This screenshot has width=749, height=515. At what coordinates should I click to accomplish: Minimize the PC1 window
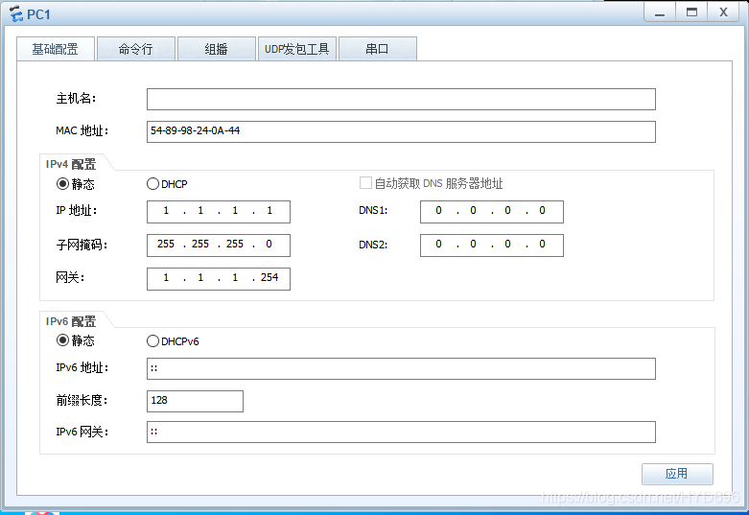pos(660,12)
